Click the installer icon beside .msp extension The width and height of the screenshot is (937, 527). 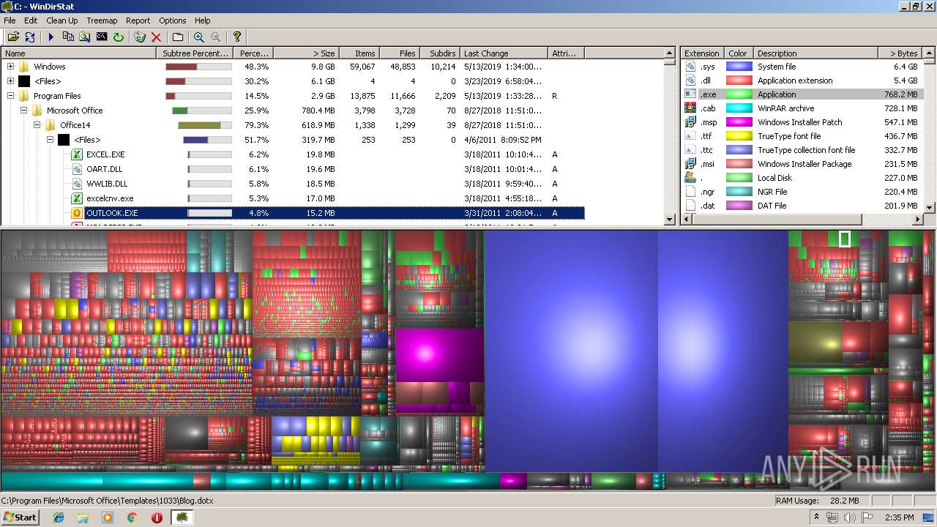pos(690,122)
